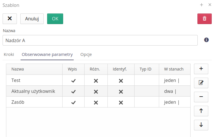Add a new observed parameter with plus button
Screen dimensions: 214x137
tap(201, 69)
